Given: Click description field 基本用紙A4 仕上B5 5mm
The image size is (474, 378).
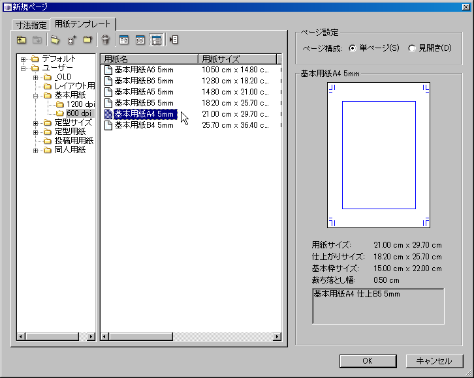Looking at the screenshot, I should (x=378, y=306).
